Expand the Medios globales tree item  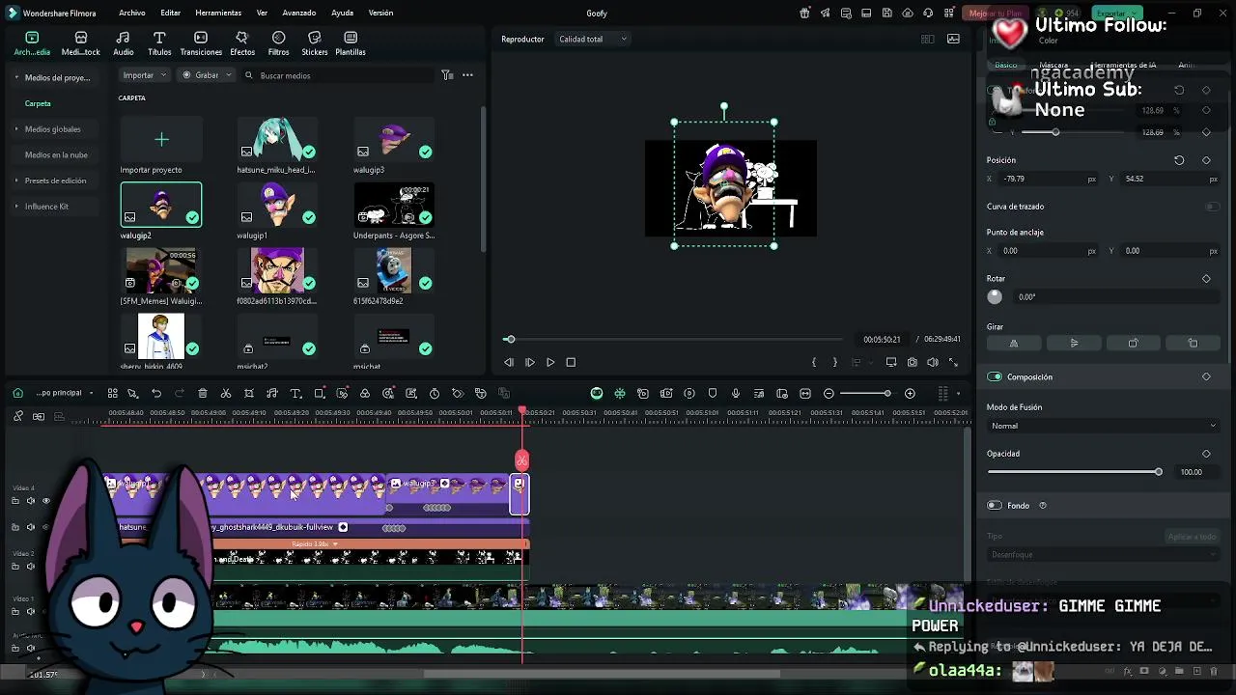[16, 129]
